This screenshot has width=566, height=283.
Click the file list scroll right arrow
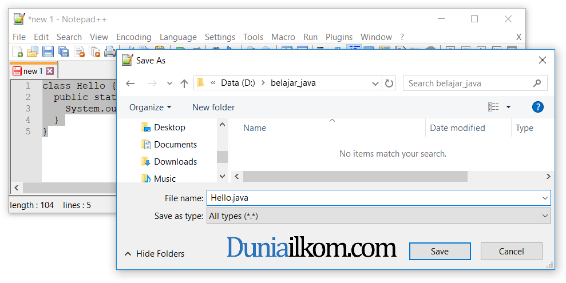[x=548, y=176]
